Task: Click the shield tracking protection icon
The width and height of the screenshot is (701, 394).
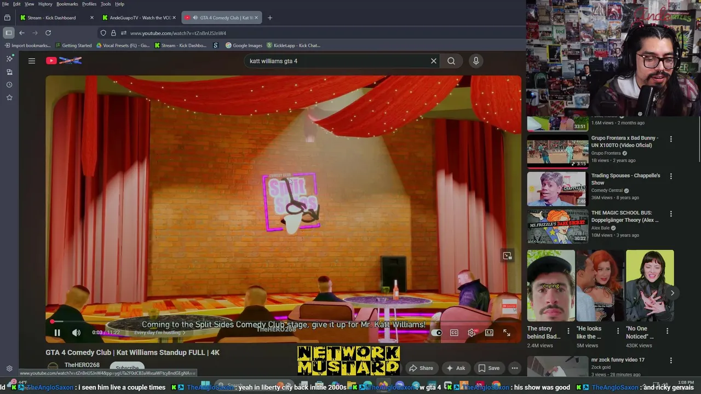Action: [103, 33]
